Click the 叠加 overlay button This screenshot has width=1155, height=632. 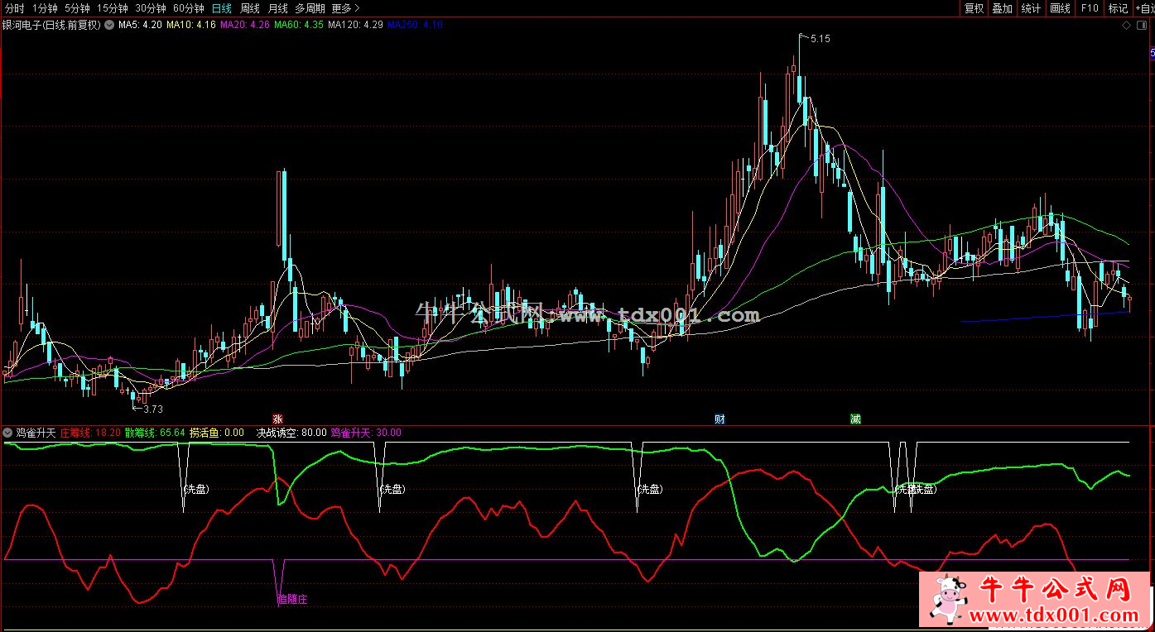point(1002,8)
